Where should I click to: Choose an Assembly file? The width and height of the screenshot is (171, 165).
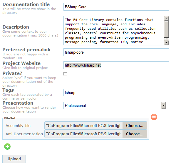(x=135, y=126)
